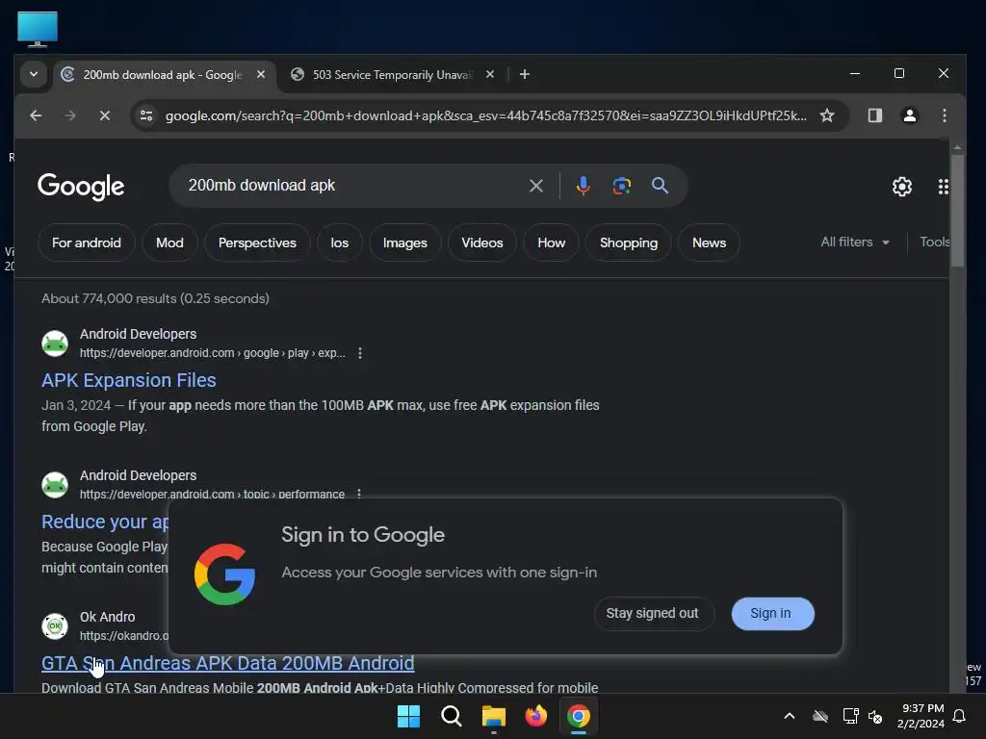This screenshot has height=739, width=986.
Task: Open the notification bell
Action: coord(960,716)
